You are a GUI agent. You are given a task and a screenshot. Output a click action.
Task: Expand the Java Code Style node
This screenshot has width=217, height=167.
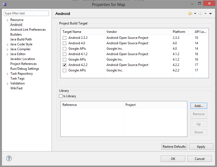(x=8, y=45)
